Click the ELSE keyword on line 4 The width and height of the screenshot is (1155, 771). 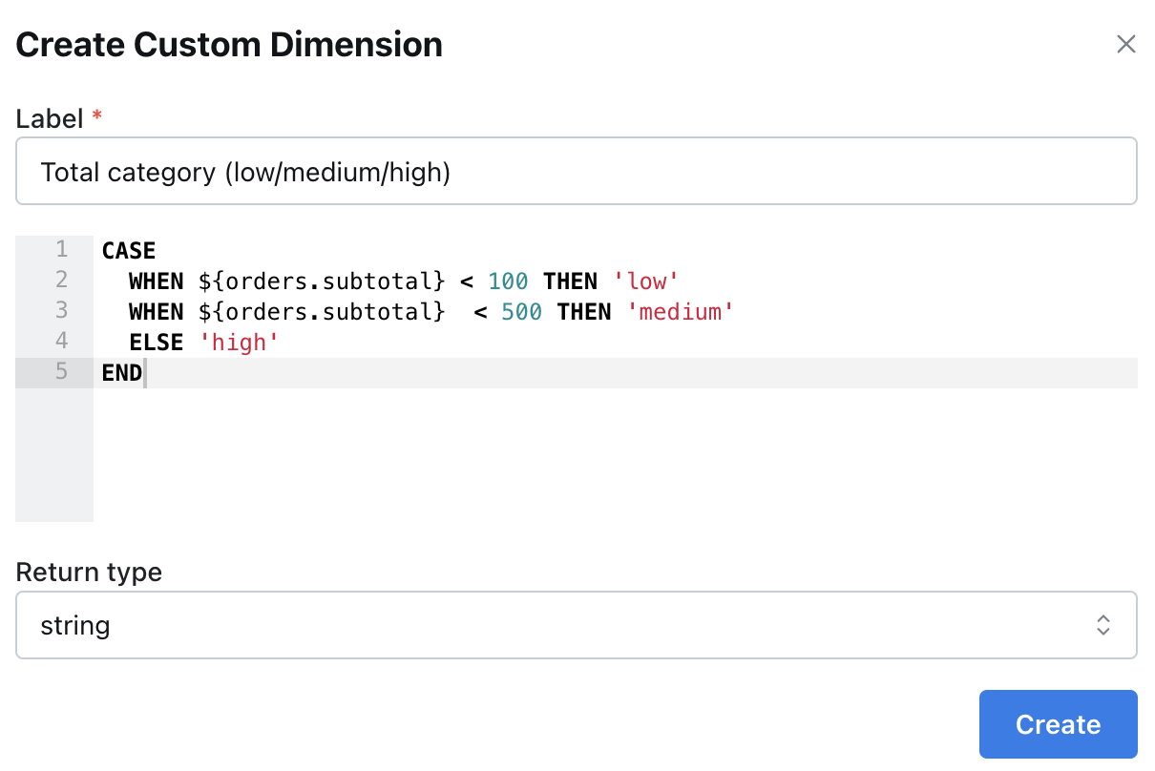[x=156, y=343]
